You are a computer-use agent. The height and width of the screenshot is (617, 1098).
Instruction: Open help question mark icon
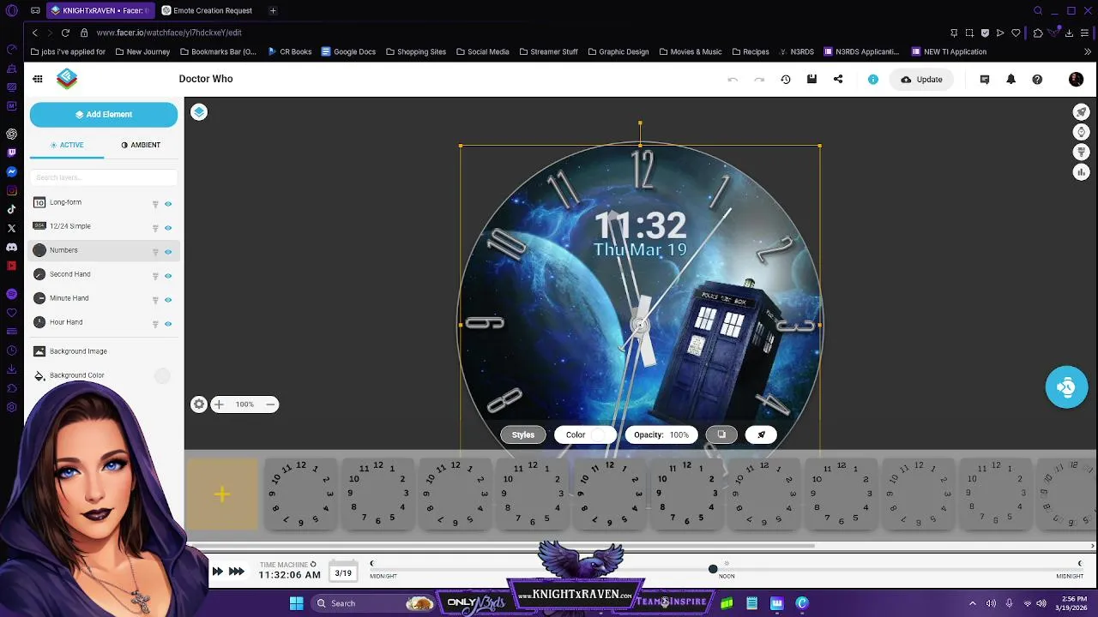(x=1037, y=79)
